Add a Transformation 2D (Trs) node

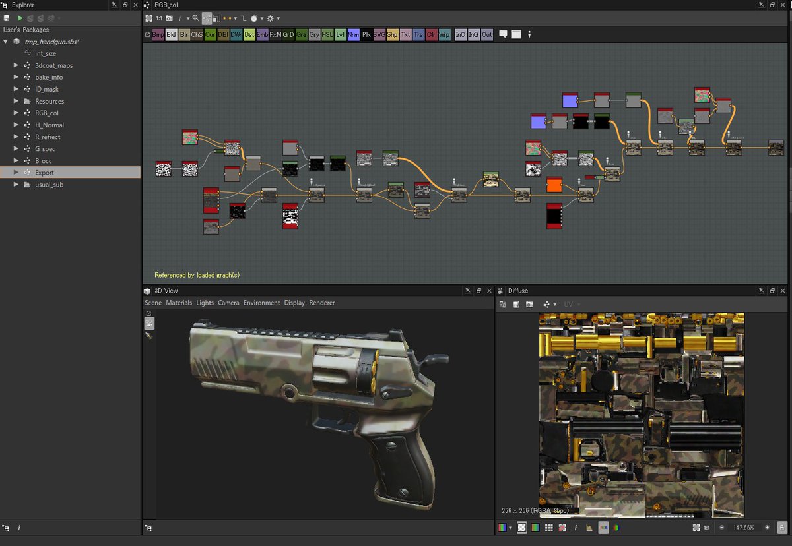tap(418, 34)
